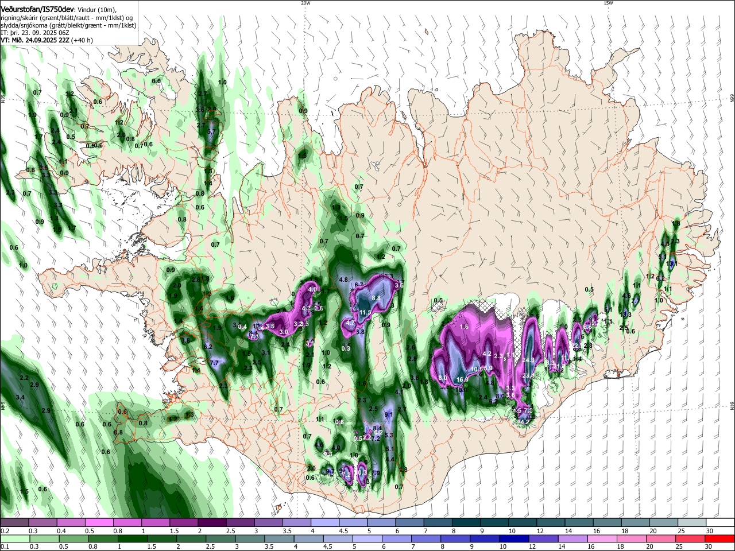Screen dimensions: 735x551
Task: Click the 24.3 precipitation value on the map
Action: tap(529, 360)
